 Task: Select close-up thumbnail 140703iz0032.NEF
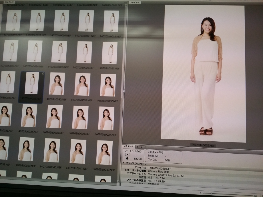(108, 85)
